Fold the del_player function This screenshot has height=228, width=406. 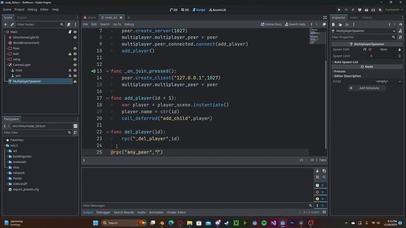107,132
